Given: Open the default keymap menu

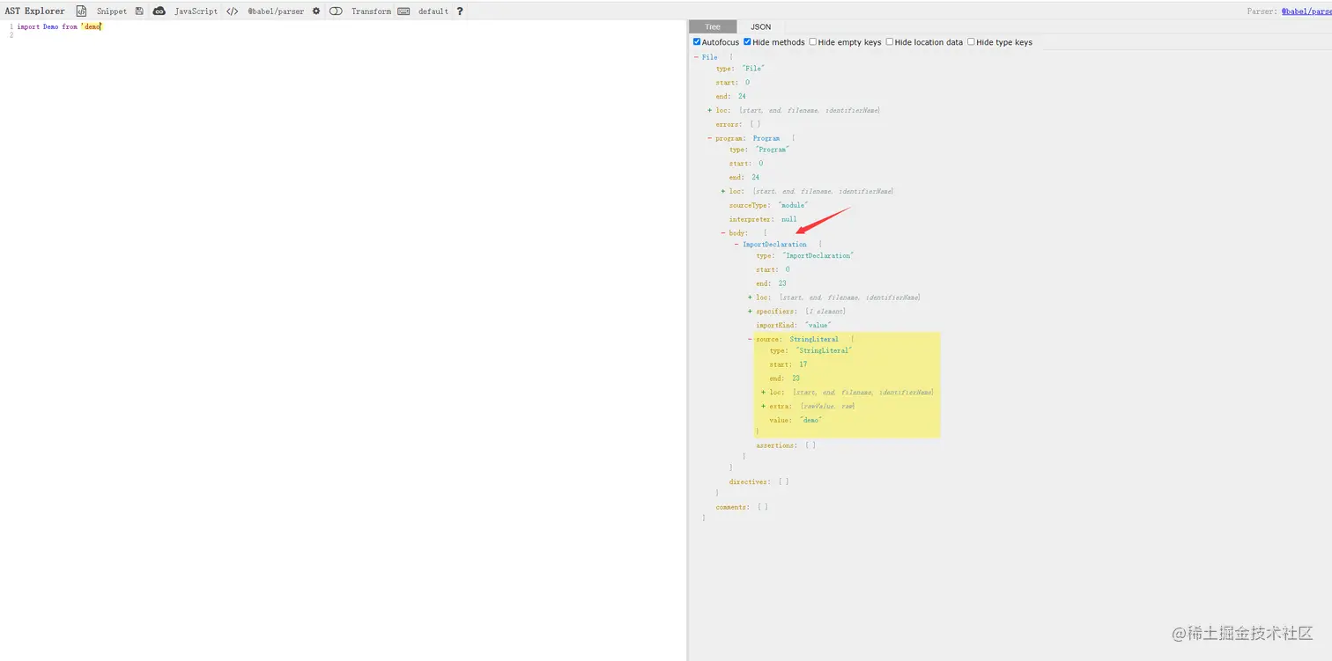Looking at the screenshot, I should coord(433,11).
